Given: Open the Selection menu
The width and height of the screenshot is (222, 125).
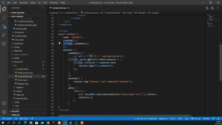Looking at the screenshot, I should [24, 2].
